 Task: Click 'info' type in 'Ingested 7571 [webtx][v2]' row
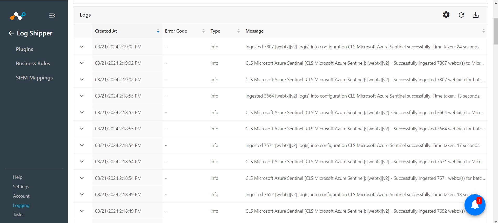click(x=214, y=145)
